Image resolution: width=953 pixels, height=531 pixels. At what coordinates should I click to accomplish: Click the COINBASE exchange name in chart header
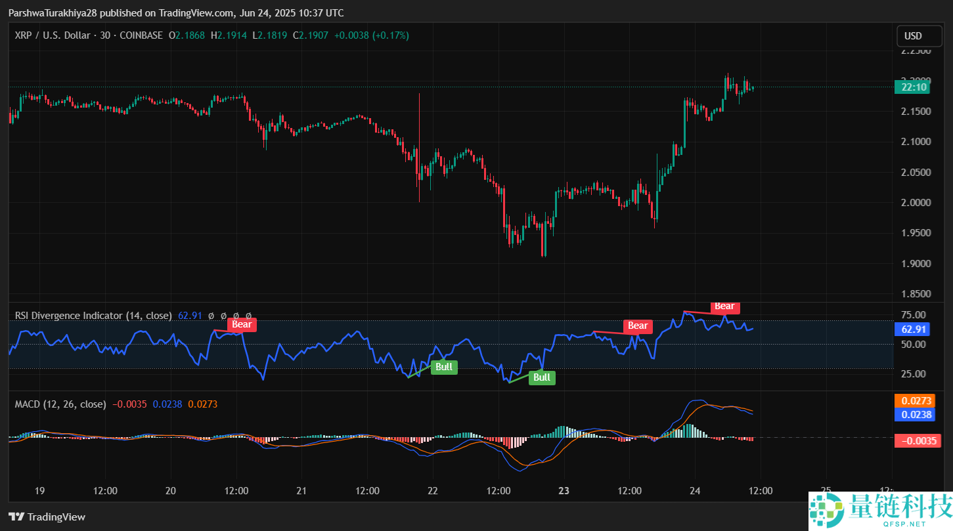point(143,35)
